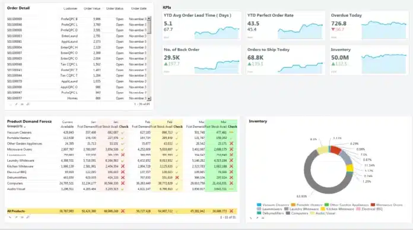
Task: Toggle Kitchen Whiteware yellow legend swatch
Action: point(323,209)
